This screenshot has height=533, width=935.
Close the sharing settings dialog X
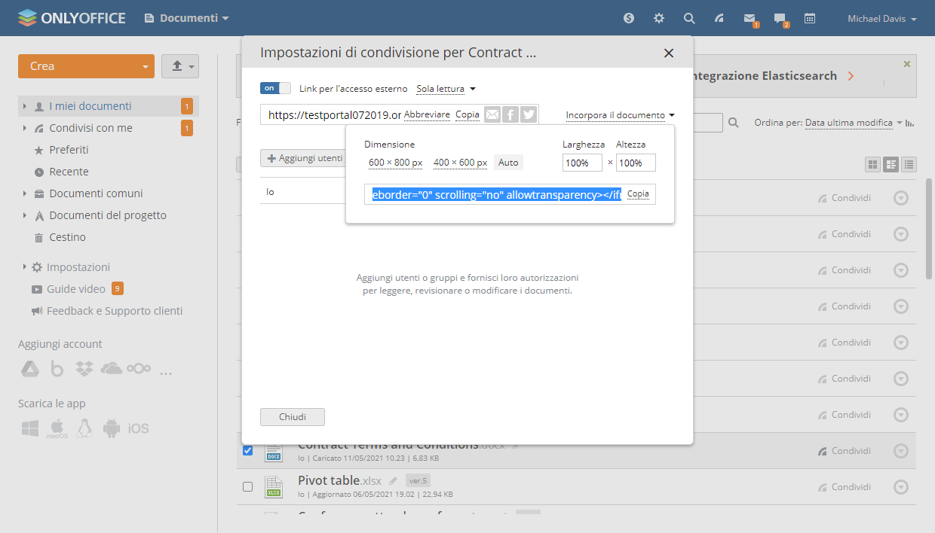pyautogui.click(x=668, y=53)
